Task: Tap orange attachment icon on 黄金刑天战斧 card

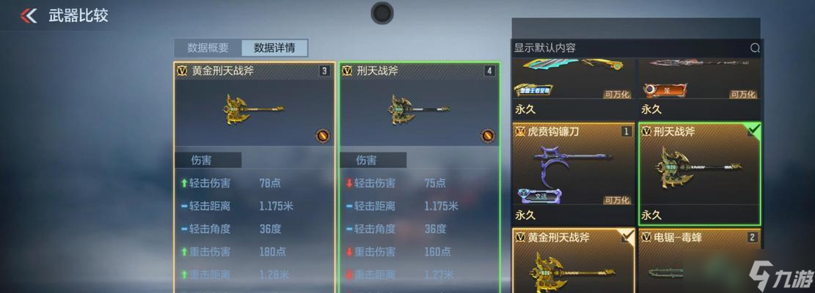Action: (x=324, y=136)
